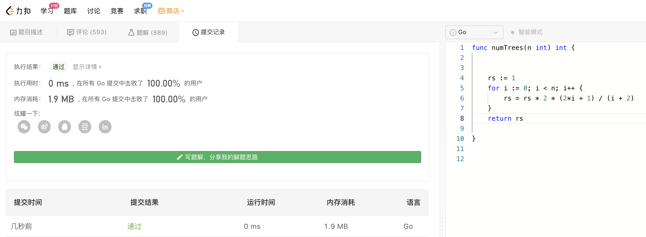Screen dimensions: 646x237
Task: Open the Go language dropdown
Action: pyautogui.click(x=474, y=32)
